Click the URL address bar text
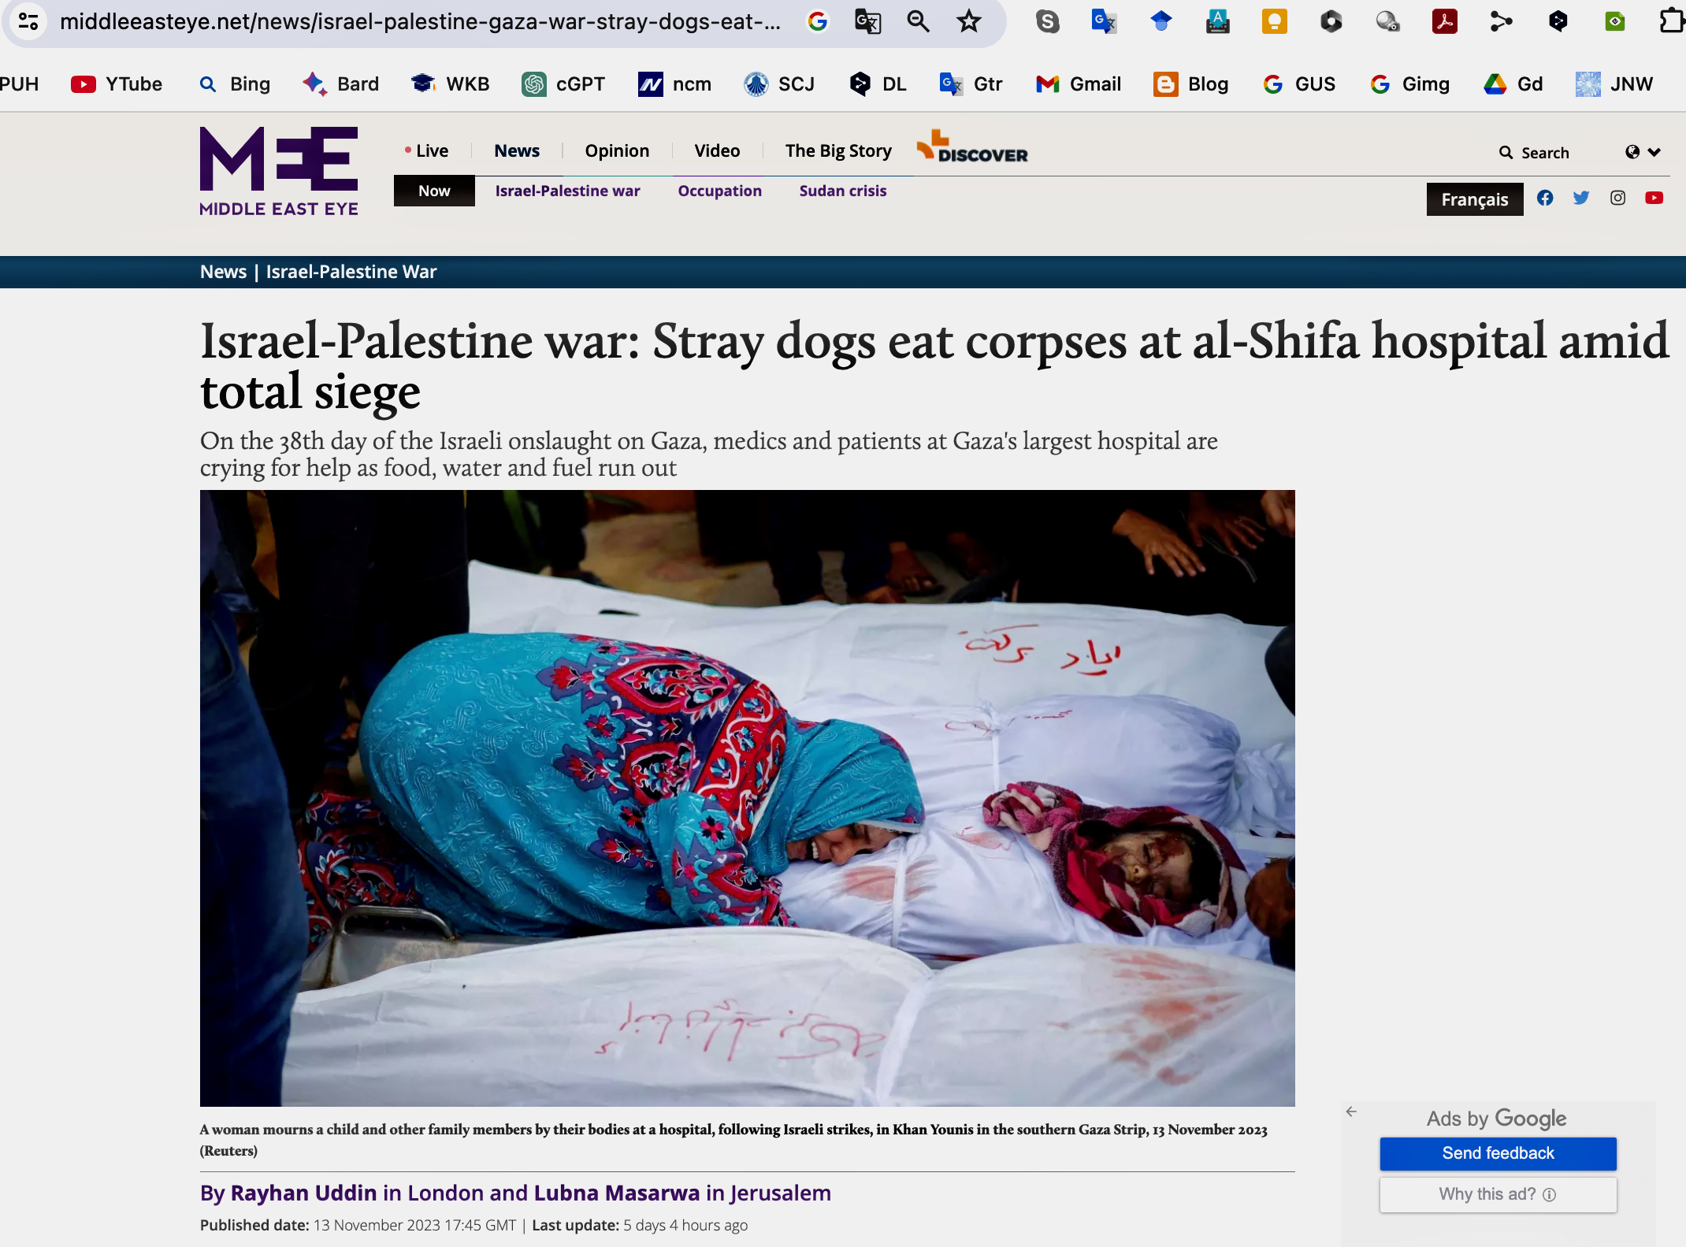 click(x=421, y=21)
